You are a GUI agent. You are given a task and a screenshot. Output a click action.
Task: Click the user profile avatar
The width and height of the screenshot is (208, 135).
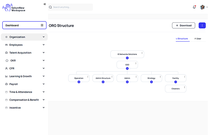pos(202,7)
